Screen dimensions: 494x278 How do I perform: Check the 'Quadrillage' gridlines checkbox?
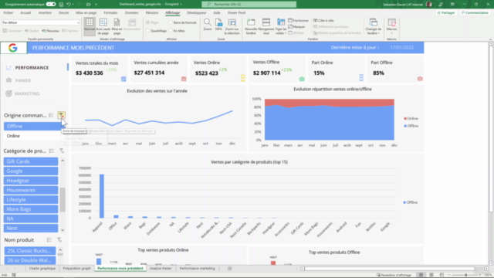[x=147, y=31]
